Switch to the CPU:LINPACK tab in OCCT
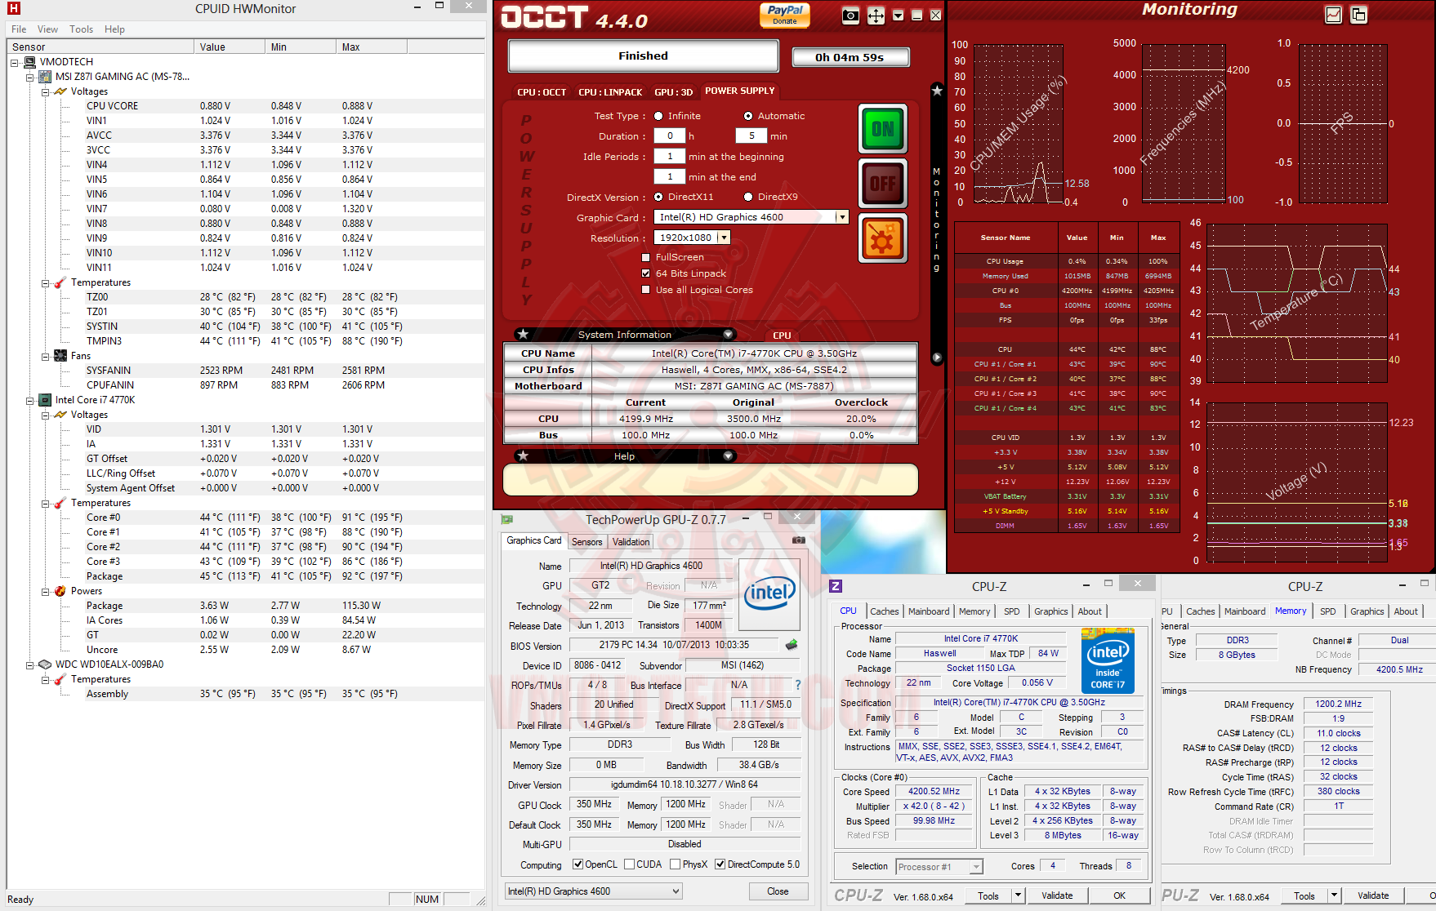The height and width of the screenshot is (911, 1436). [610, 92]
